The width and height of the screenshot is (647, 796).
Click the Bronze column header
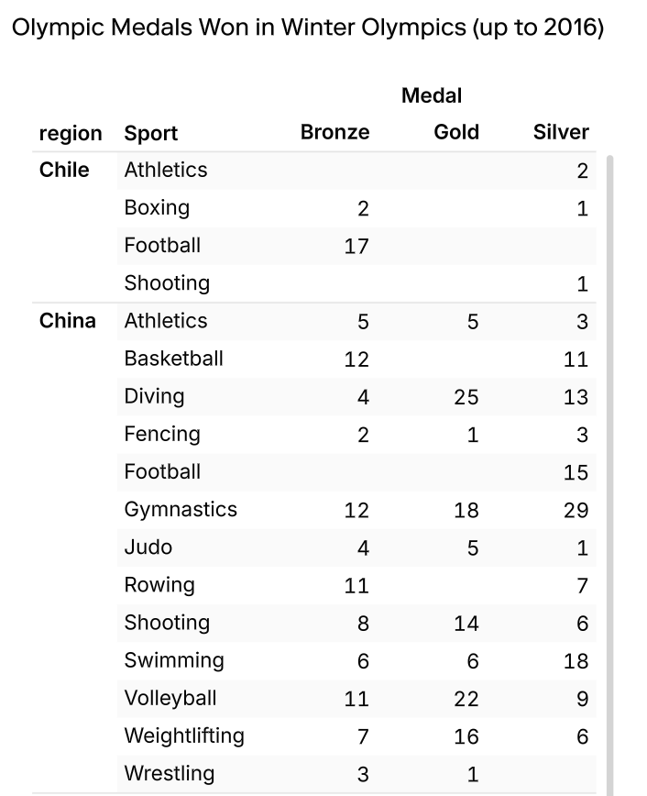point(334,132)
